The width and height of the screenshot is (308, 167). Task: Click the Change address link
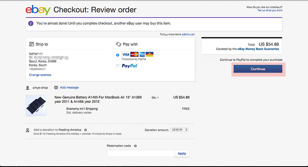click(x=40, y=75)
